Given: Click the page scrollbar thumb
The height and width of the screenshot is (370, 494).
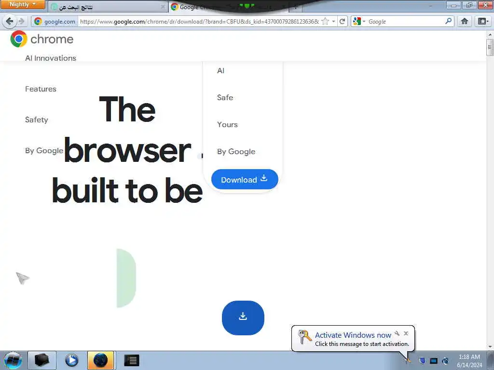Looking at the screenshot, I should pos(489,48).
